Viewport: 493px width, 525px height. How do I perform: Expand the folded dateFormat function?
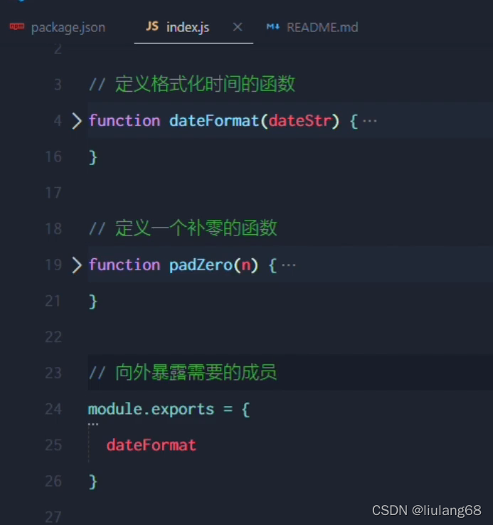[77, 121]
